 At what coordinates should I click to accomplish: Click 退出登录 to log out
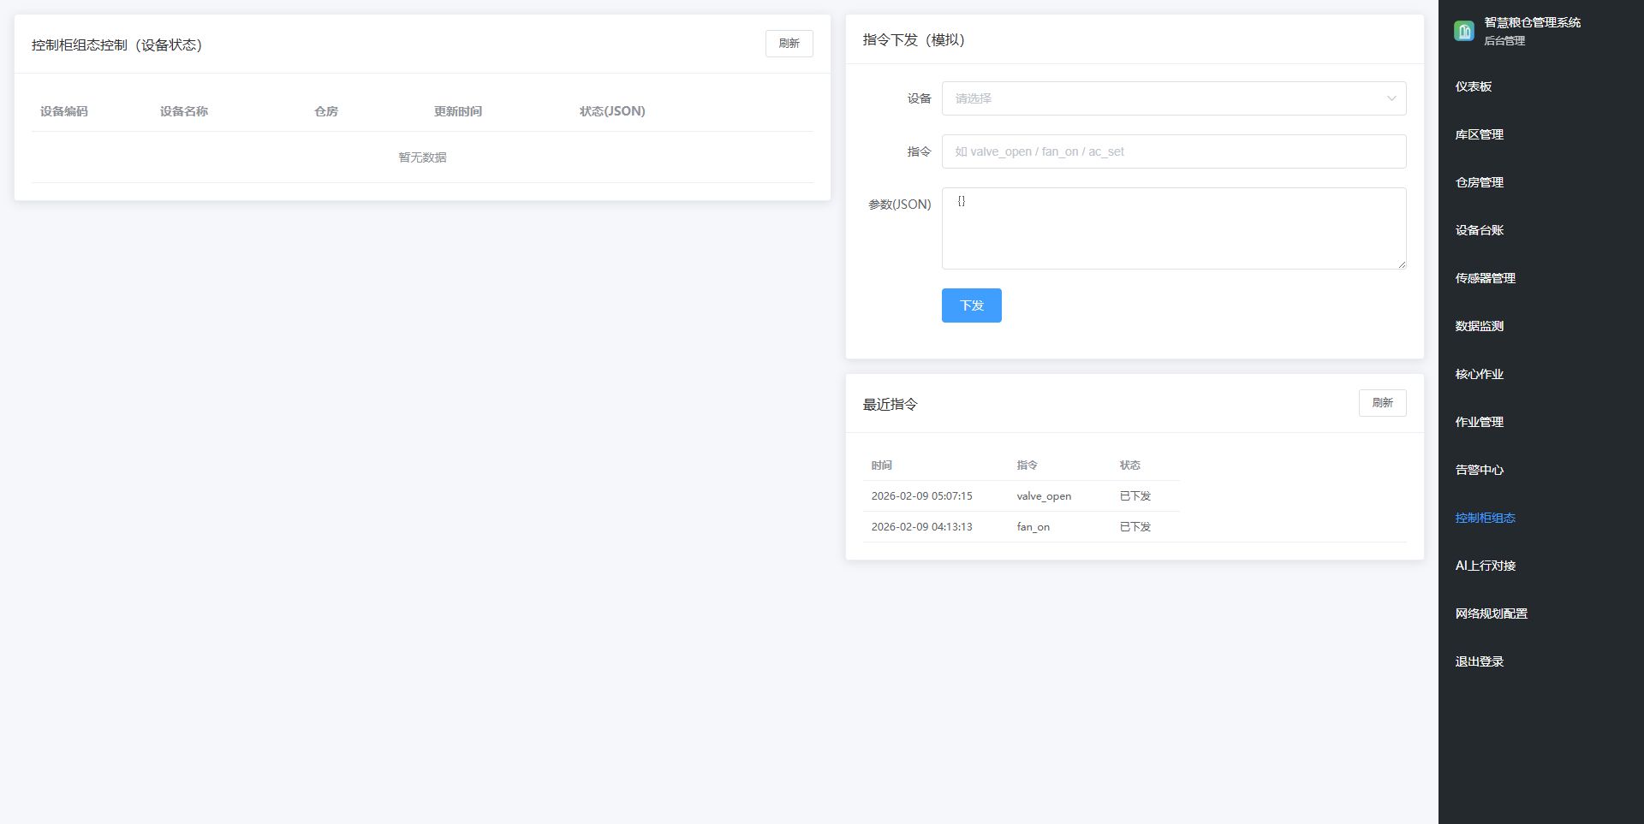point(1479,661)
